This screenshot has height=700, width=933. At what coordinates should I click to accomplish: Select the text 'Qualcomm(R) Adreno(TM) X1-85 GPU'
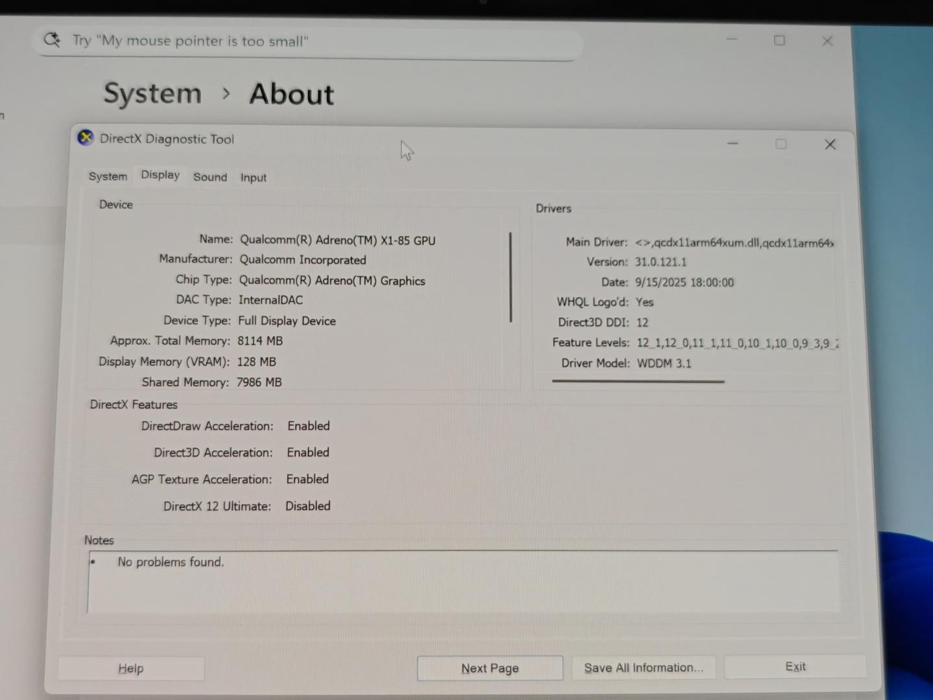[x=337, y=240]
